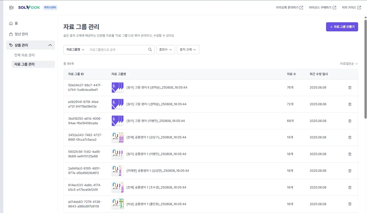Open thumbnail of [미래엔] 공통영어 1 (김성연)
Screen dimensions: 367x213
tap(118, 171)
